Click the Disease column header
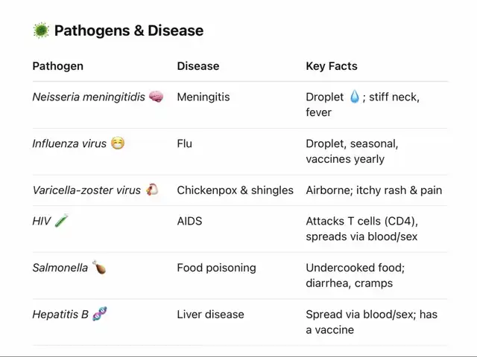The width and height of the screenshot is (477, 357). 198,66
